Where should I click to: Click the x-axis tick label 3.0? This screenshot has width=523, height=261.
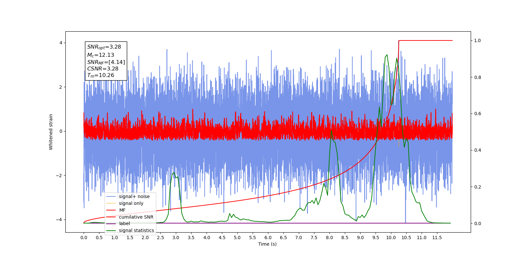176,238
